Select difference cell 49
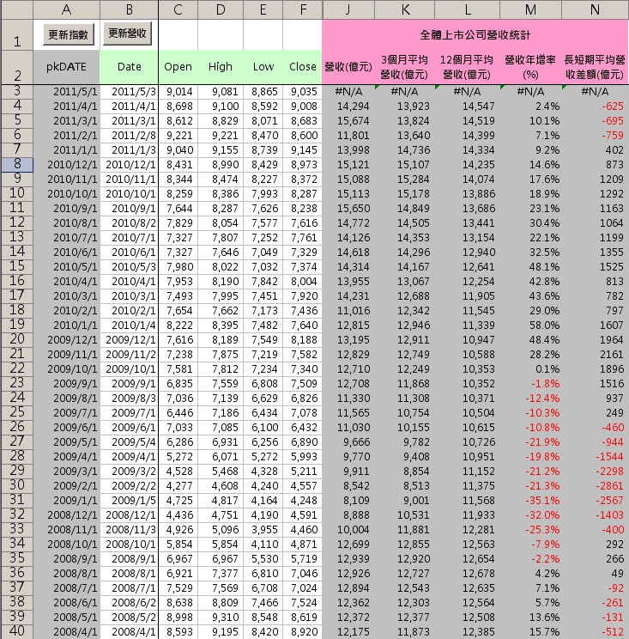The height and width of the screenshot is (639, 629). click(596, 574)
